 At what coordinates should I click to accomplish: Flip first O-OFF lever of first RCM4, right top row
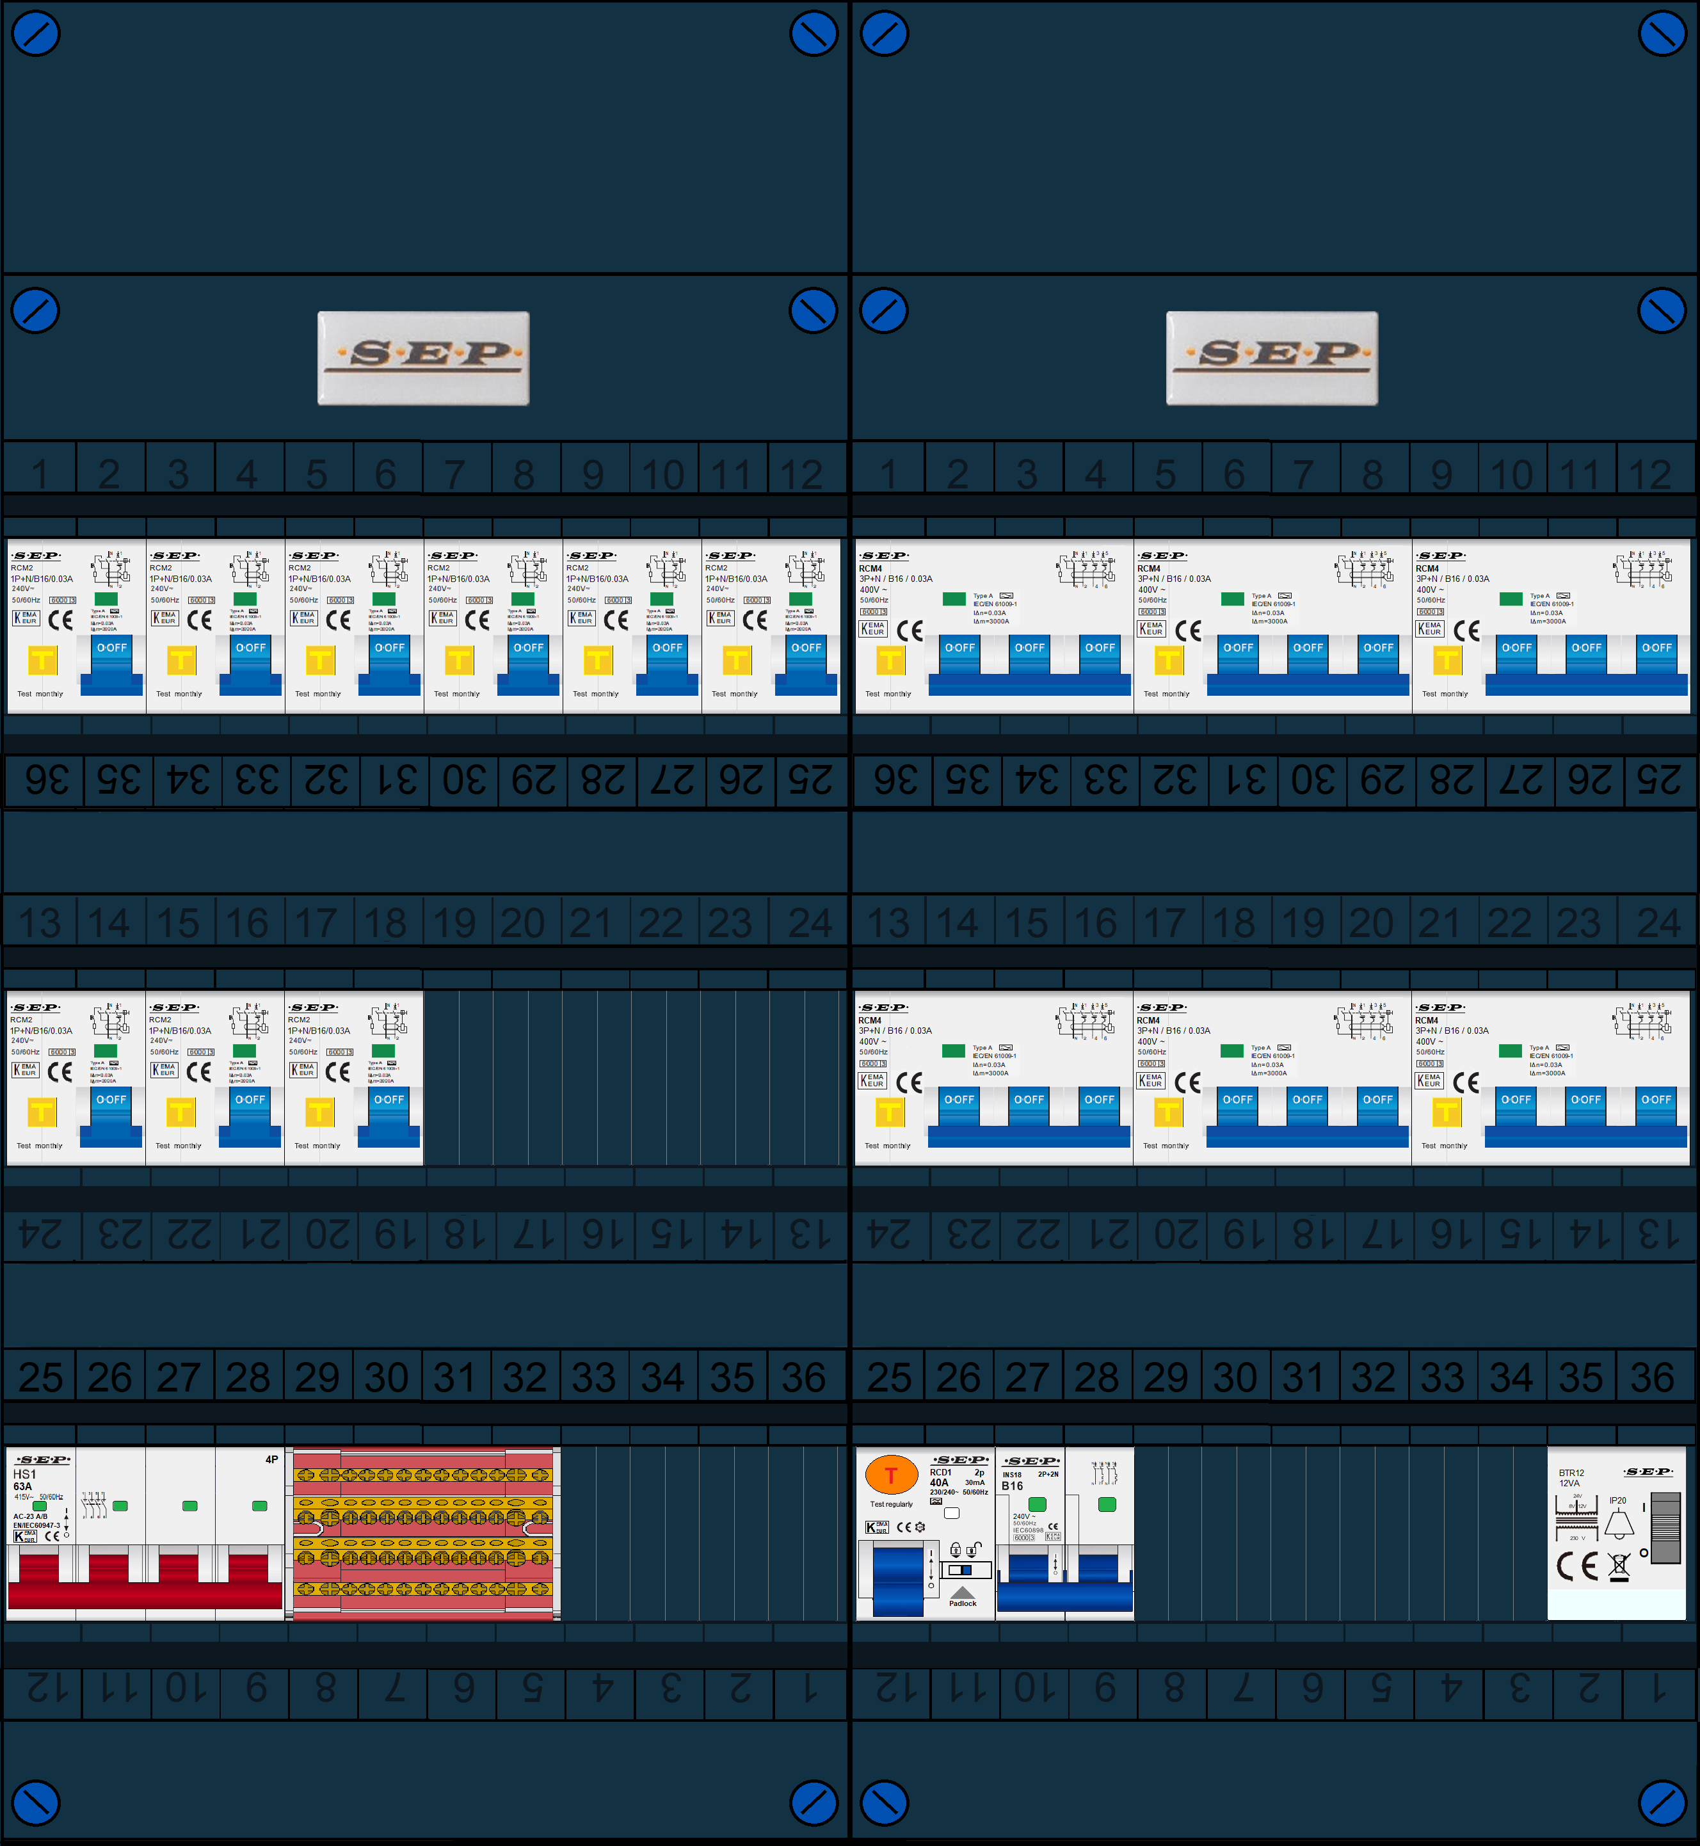(x=959, y=655)
